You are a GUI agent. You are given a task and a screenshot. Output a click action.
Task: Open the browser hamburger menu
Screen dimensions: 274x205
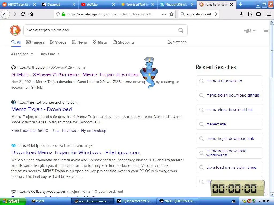(269, 14)
